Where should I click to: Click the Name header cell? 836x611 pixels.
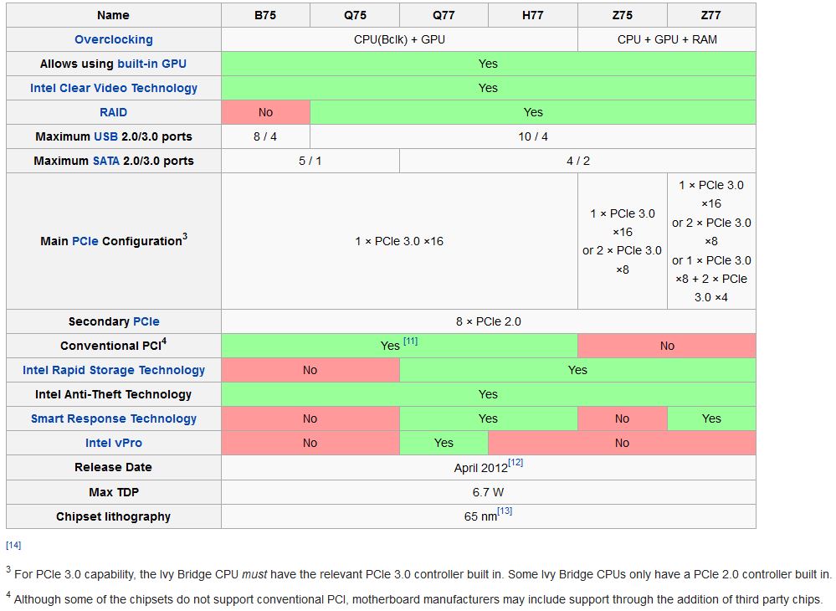tap(114, 15)
